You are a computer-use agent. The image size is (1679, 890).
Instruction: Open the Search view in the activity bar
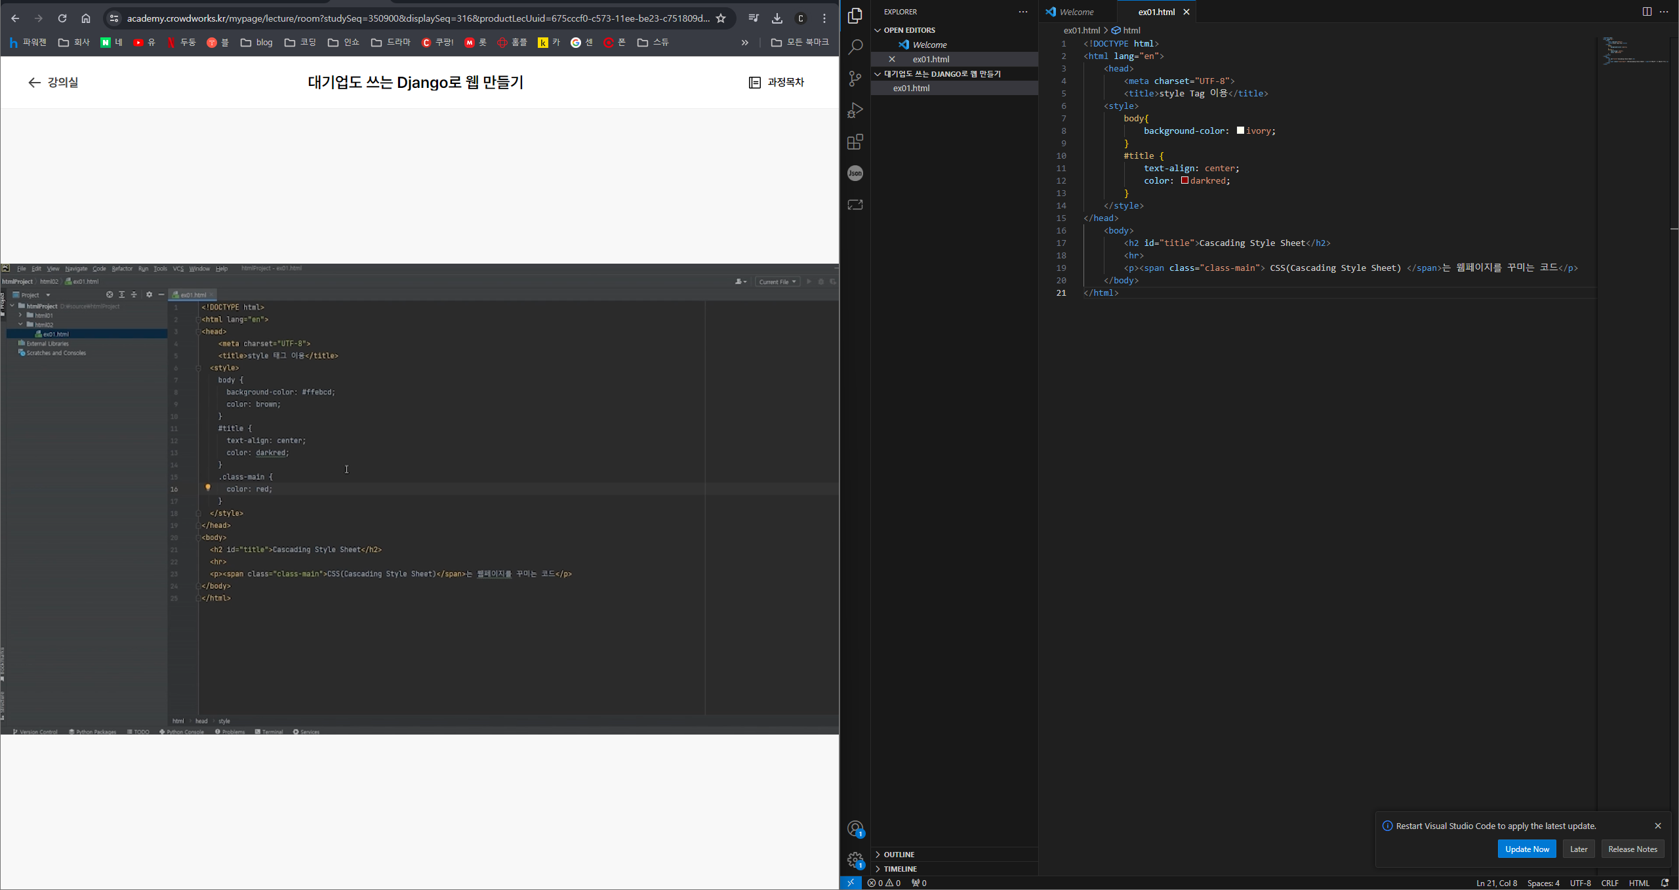(x=855, y=47)
